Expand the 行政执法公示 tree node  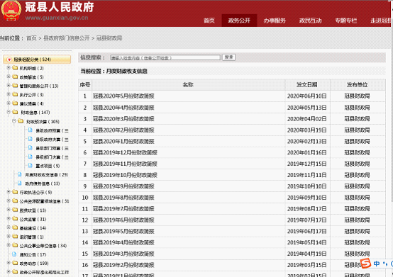tap(9, 192)
